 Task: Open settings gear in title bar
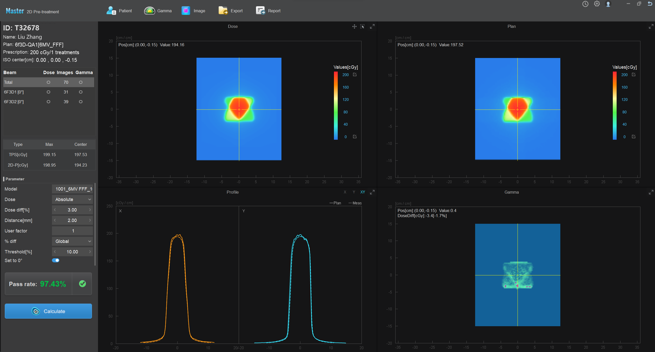tap(597, 4)
